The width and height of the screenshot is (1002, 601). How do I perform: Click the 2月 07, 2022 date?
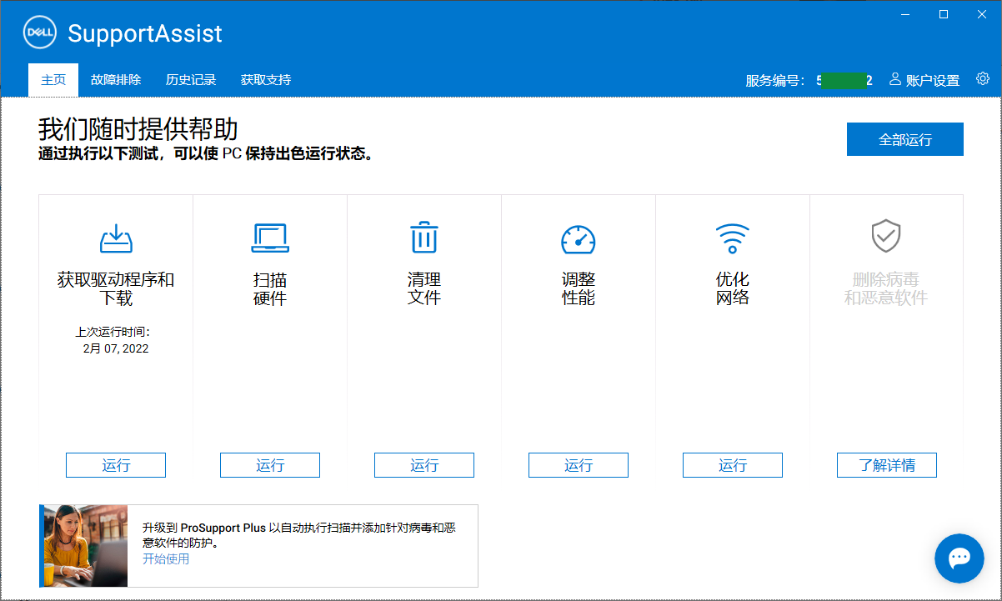point(116,348)
